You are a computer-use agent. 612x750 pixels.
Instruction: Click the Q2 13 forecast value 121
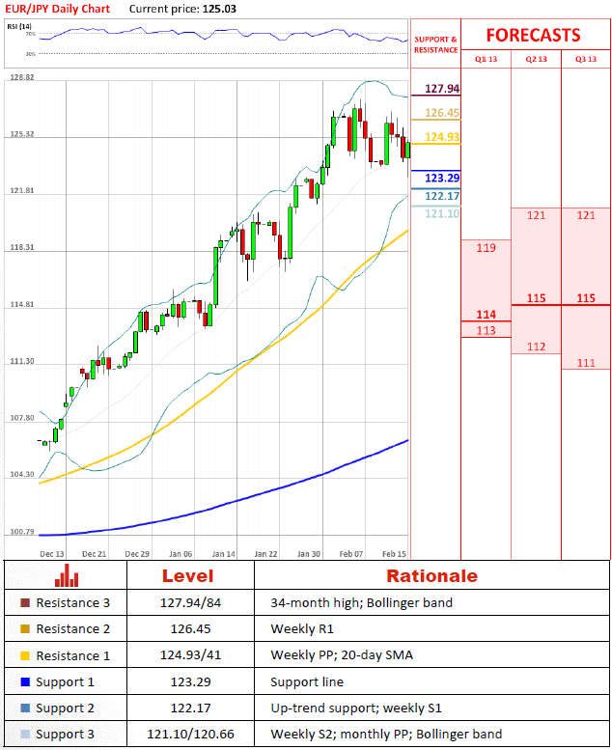(x=536, y=215)
